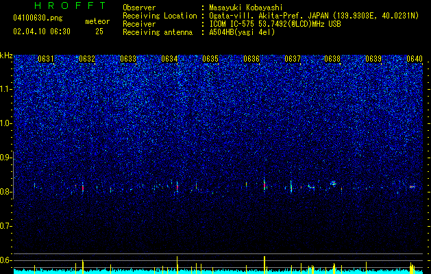Click the 'meteor' count label
Viewport: 431px width, 274px height.
(97, 21)
